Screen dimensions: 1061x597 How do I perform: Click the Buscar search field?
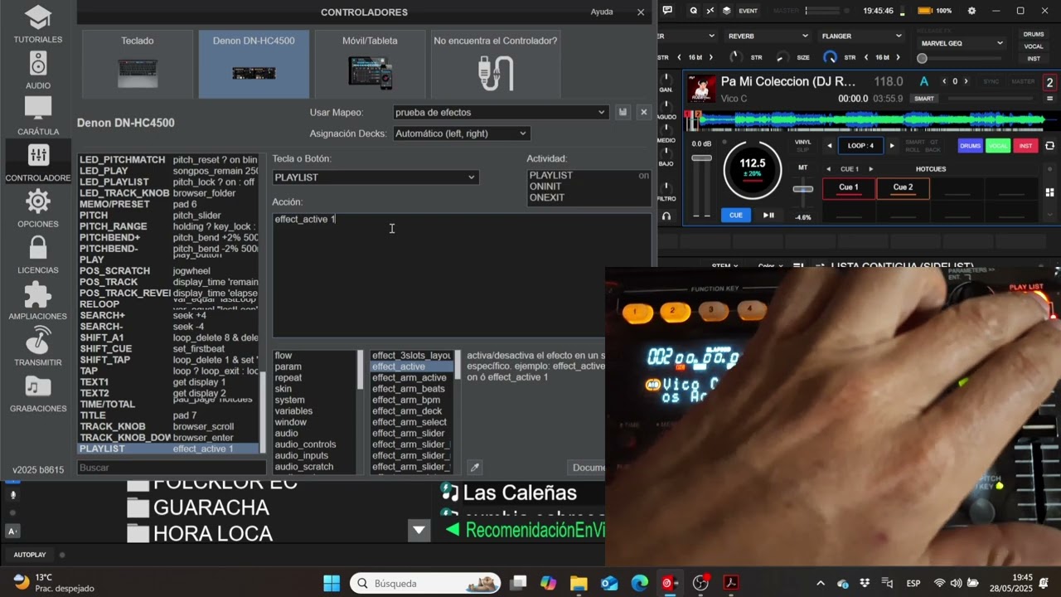(172, 468)
